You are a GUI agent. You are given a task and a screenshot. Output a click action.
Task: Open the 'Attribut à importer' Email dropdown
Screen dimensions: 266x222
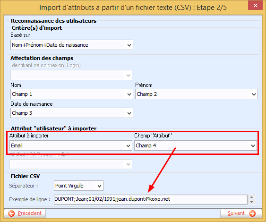click(x=128, y=145)
